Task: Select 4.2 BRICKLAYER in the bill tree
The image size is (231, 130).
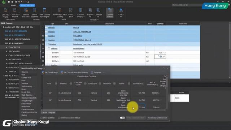Action: [13, 51]
